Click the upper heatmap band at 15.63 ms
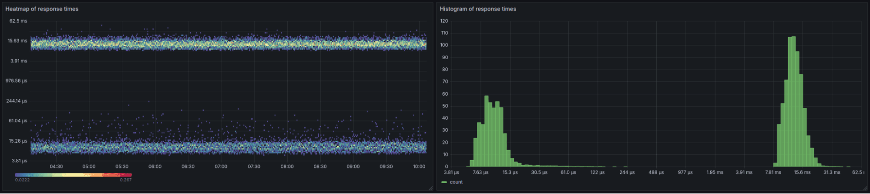870x194 pixels. pyautogui.click(x=228, y=43)
